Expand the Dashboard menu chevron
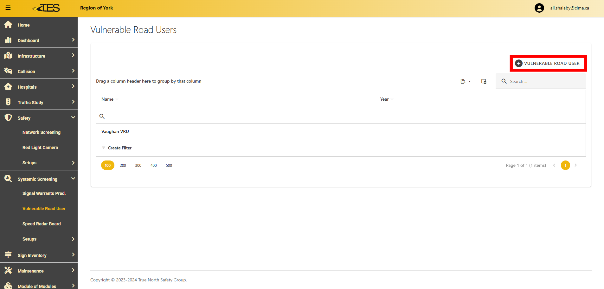The width and height of the screenshot is (604, 289). (73, 40)
